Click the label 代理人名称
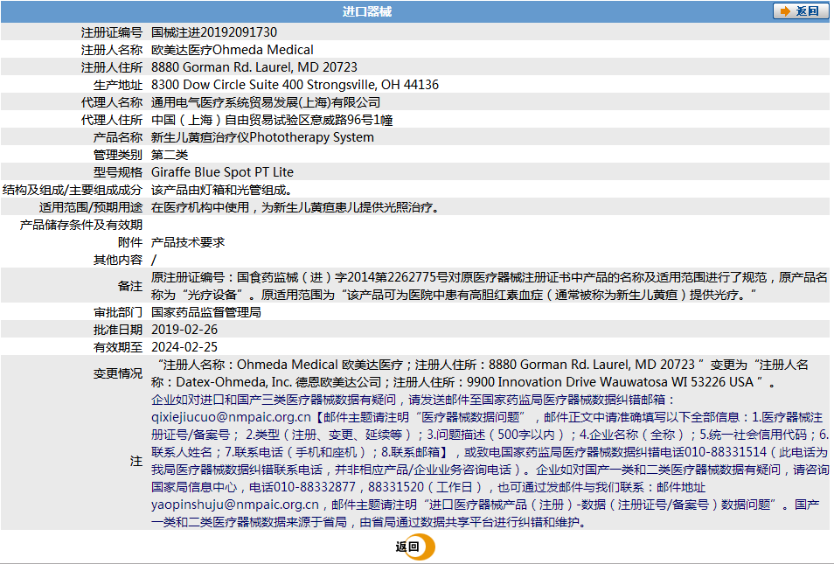Viewport: 834px width, 564px height. (x=112, y=102)
